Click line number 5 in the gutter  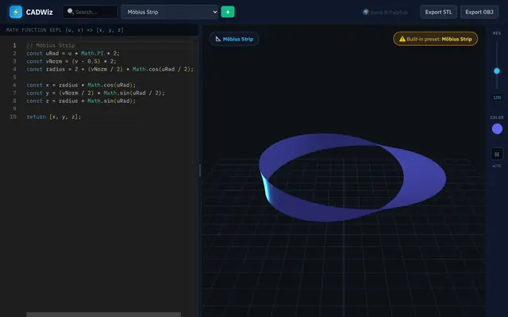click(x=14, y=77)
